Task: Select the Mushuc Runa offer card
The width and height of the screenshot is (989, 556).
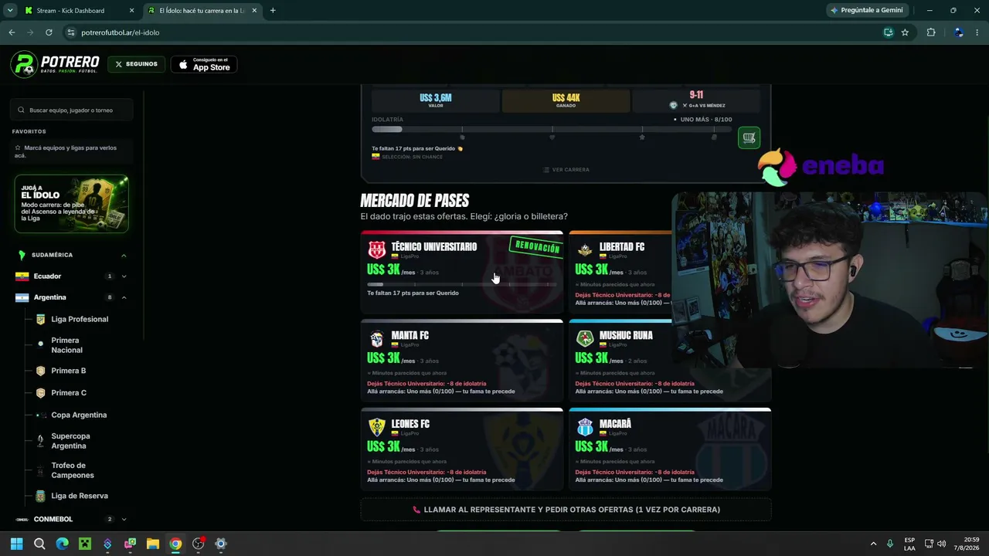Action: click(x=670, y=359)
